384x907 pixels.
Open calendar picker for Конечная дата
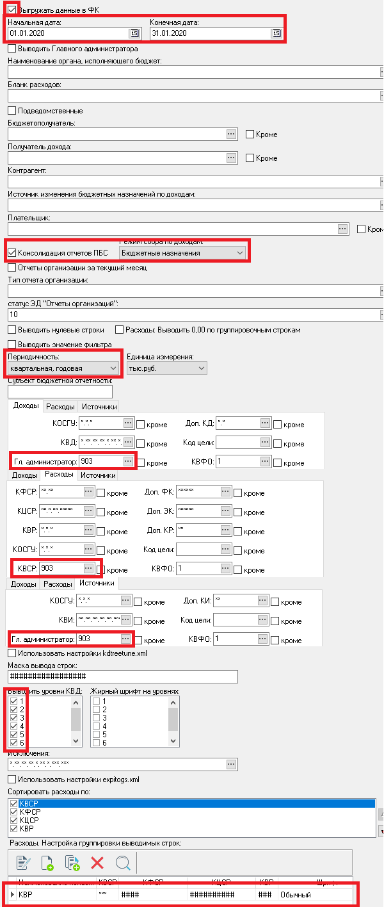tap(276, 33)
